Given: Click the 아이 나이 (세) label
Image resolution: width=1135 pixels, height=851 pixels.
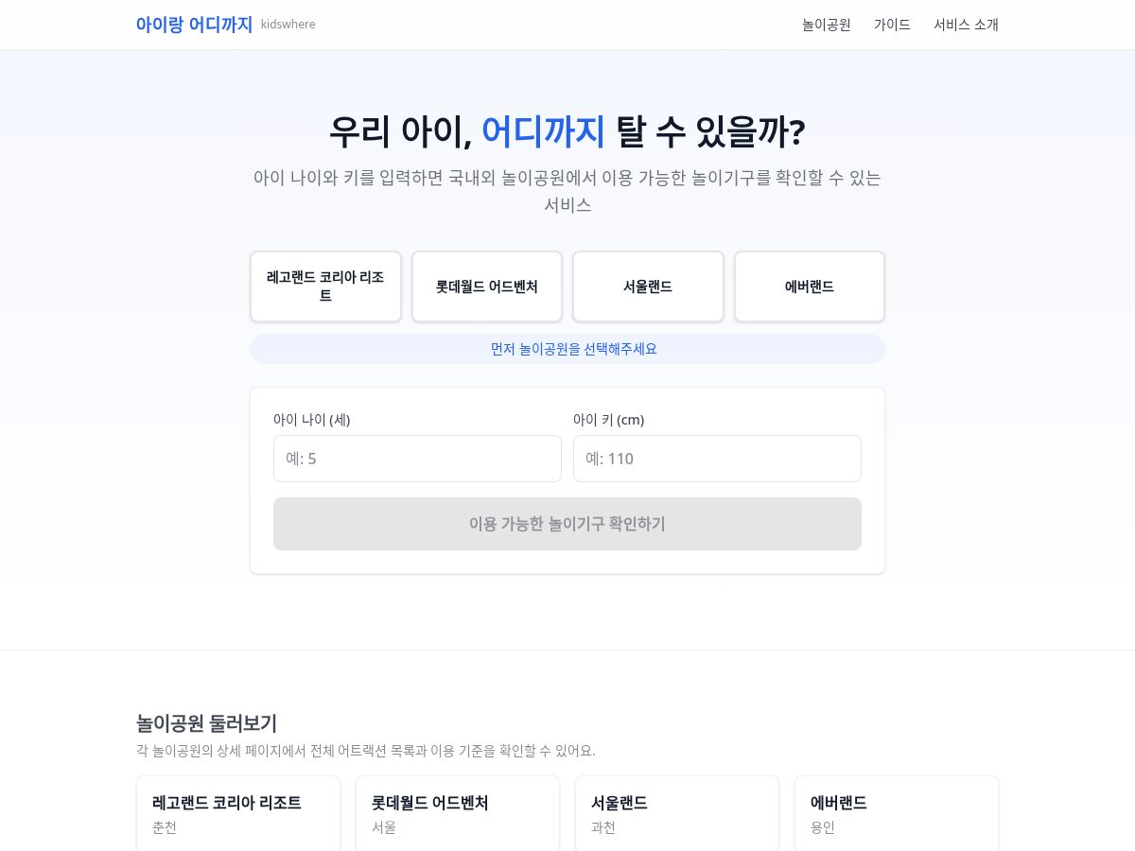Looking at the screenshot, I should coord(312,420).
